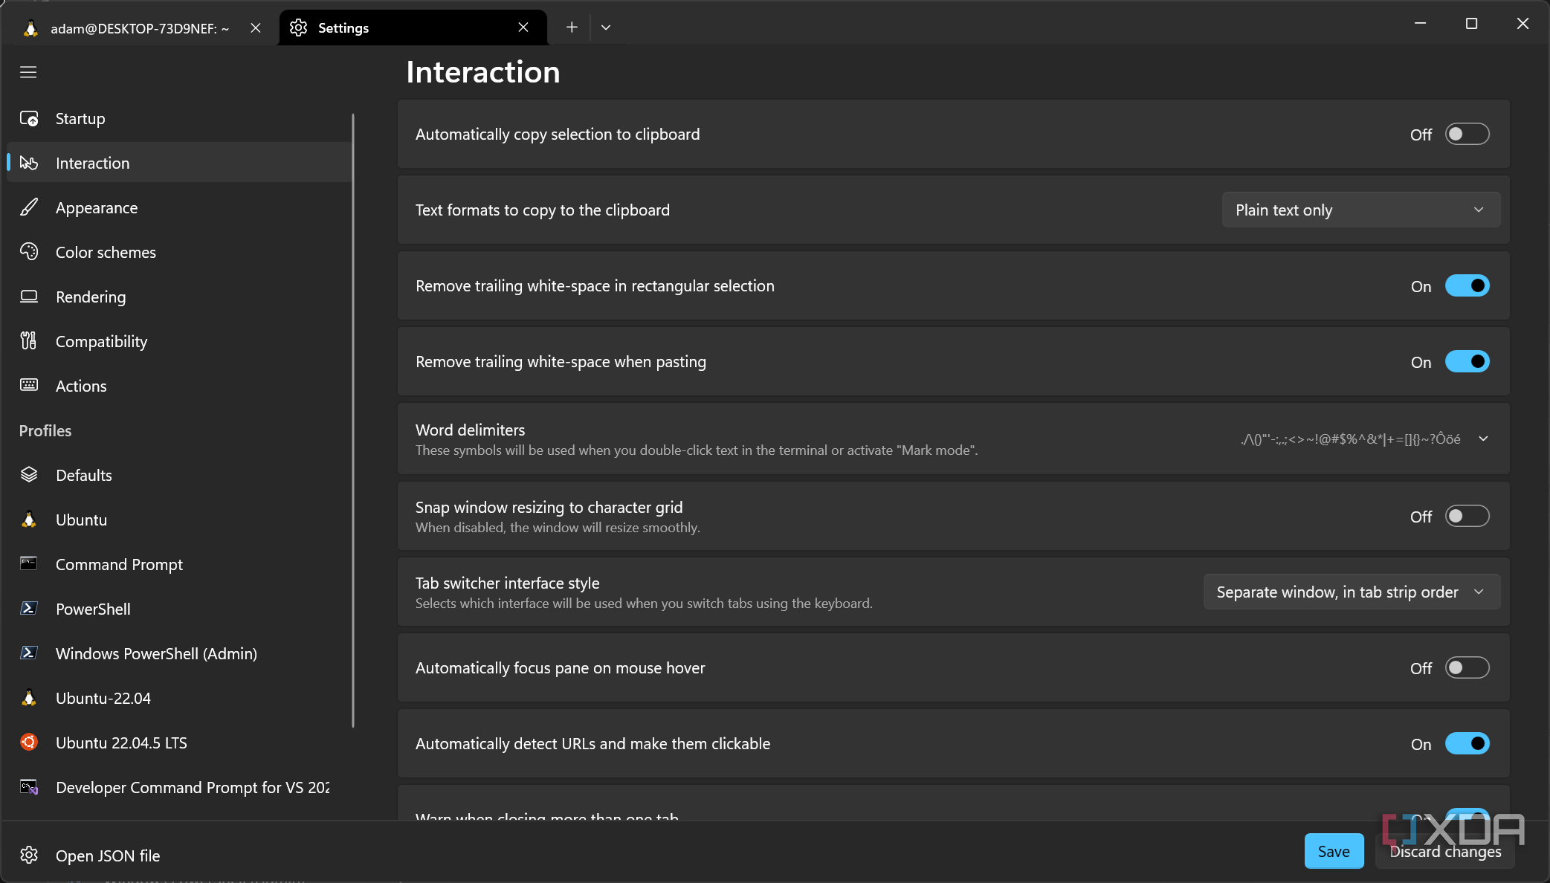Select the Defaults layers icon

[x=29, y=475]
